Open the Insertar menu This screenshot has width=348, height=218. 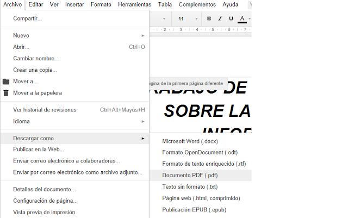coord(74,4)
